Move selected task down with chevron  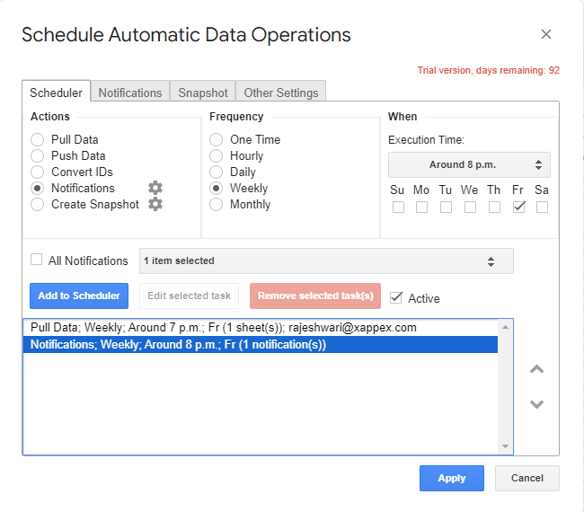pos(536,404)
